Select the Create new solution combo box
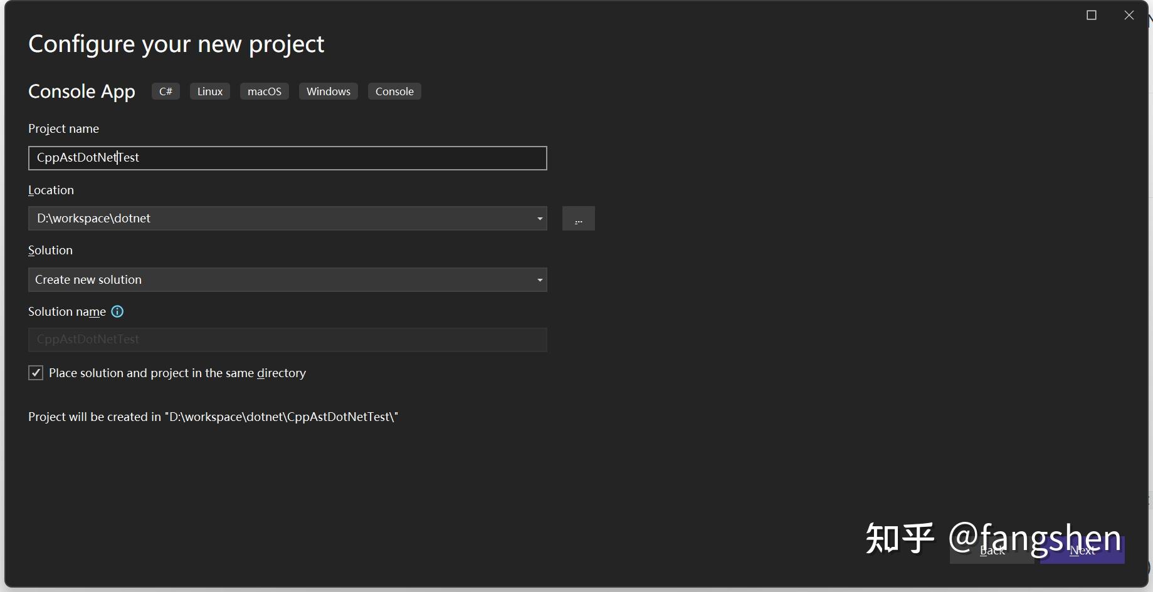This screenshot has width=1153, height=592. point(276,280)
